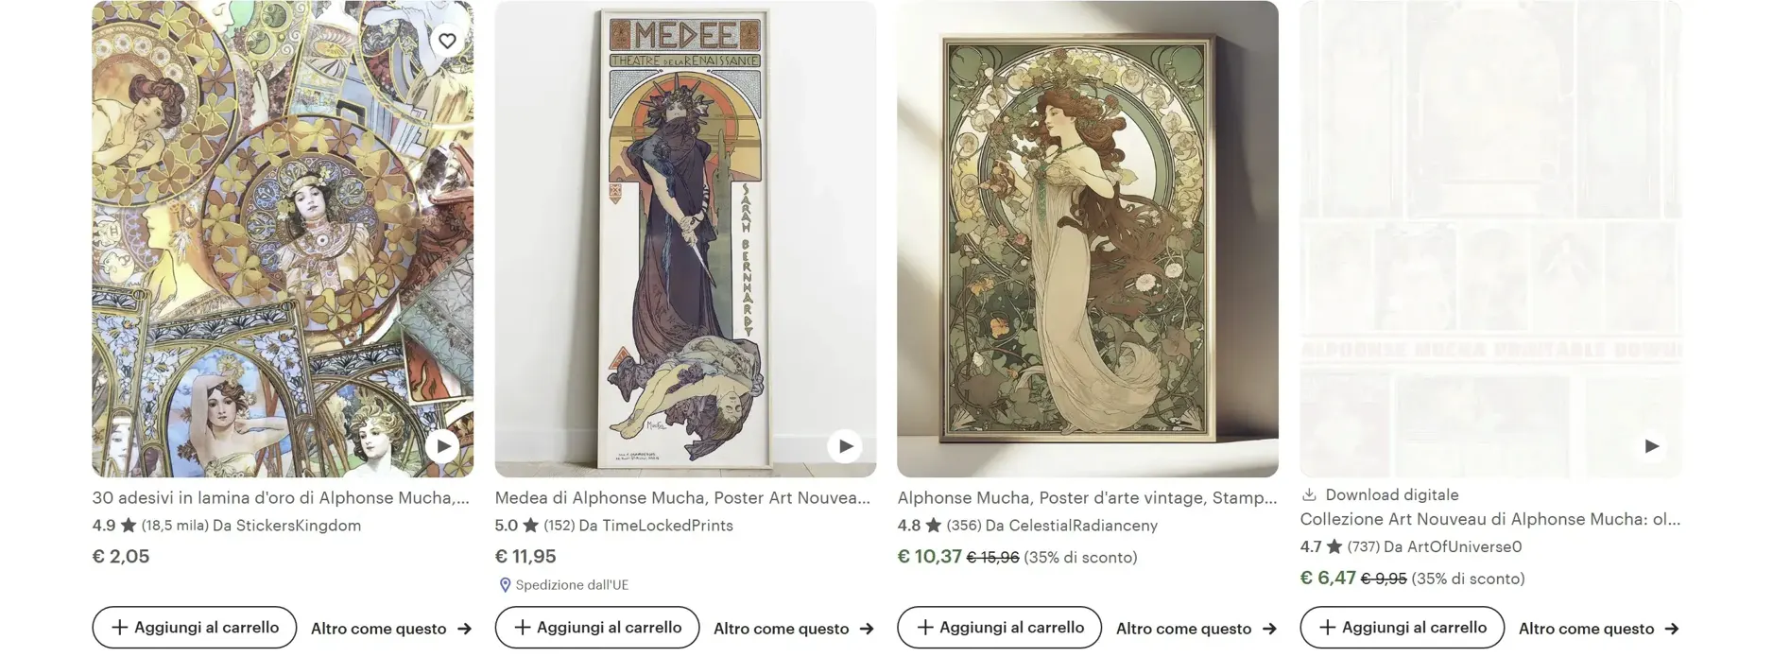Show more like the Art Nouveau collection
Image resolution: width=1790 pixels, height=657 pixels.
click(x=1599, y=629)
